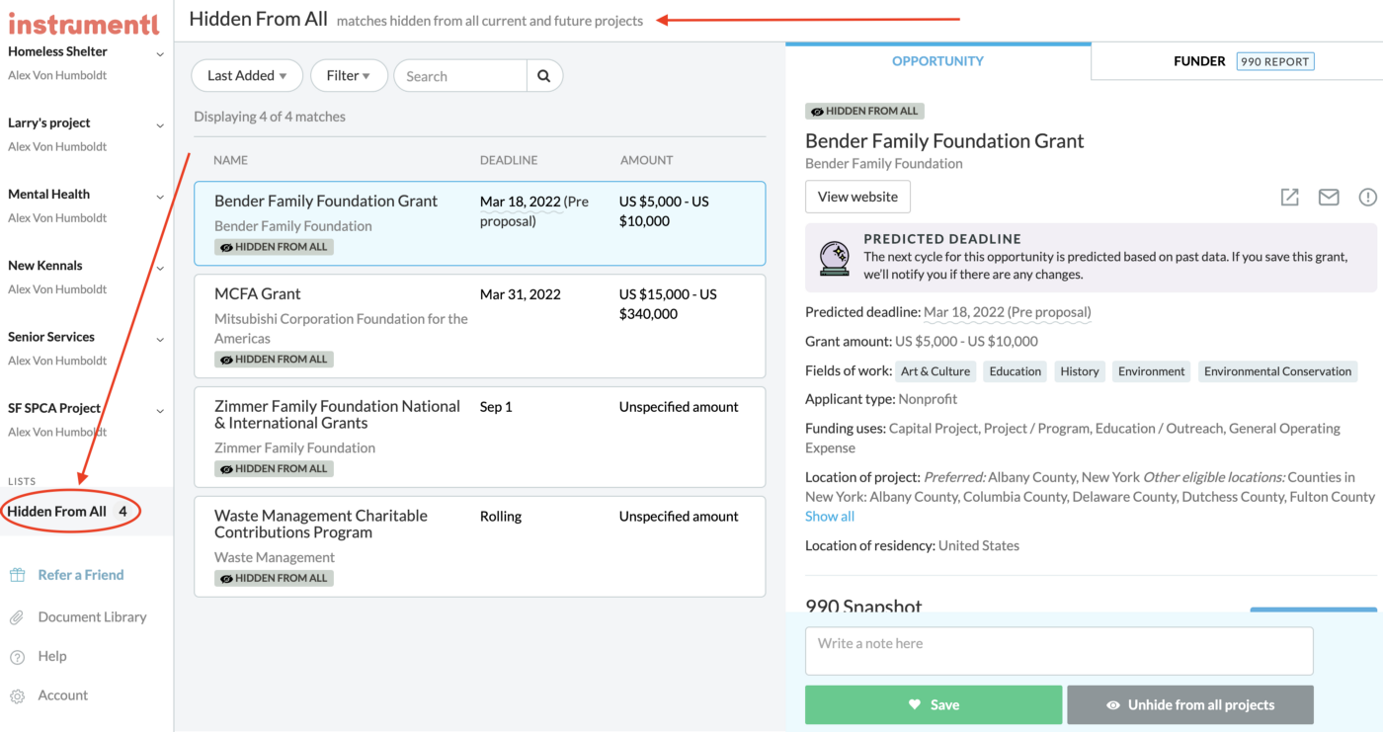Image resolution: width=1383 pixels, height=732 pixels.
Task: Expand the New Kennals project chevron
Action: tap(160, 268)
